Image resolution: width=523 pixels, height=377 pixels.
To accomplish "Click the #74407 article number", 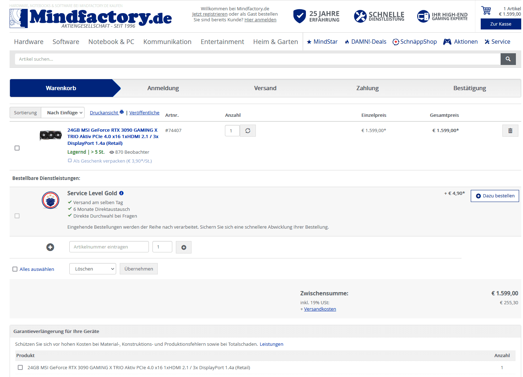I will coord(173,131).
